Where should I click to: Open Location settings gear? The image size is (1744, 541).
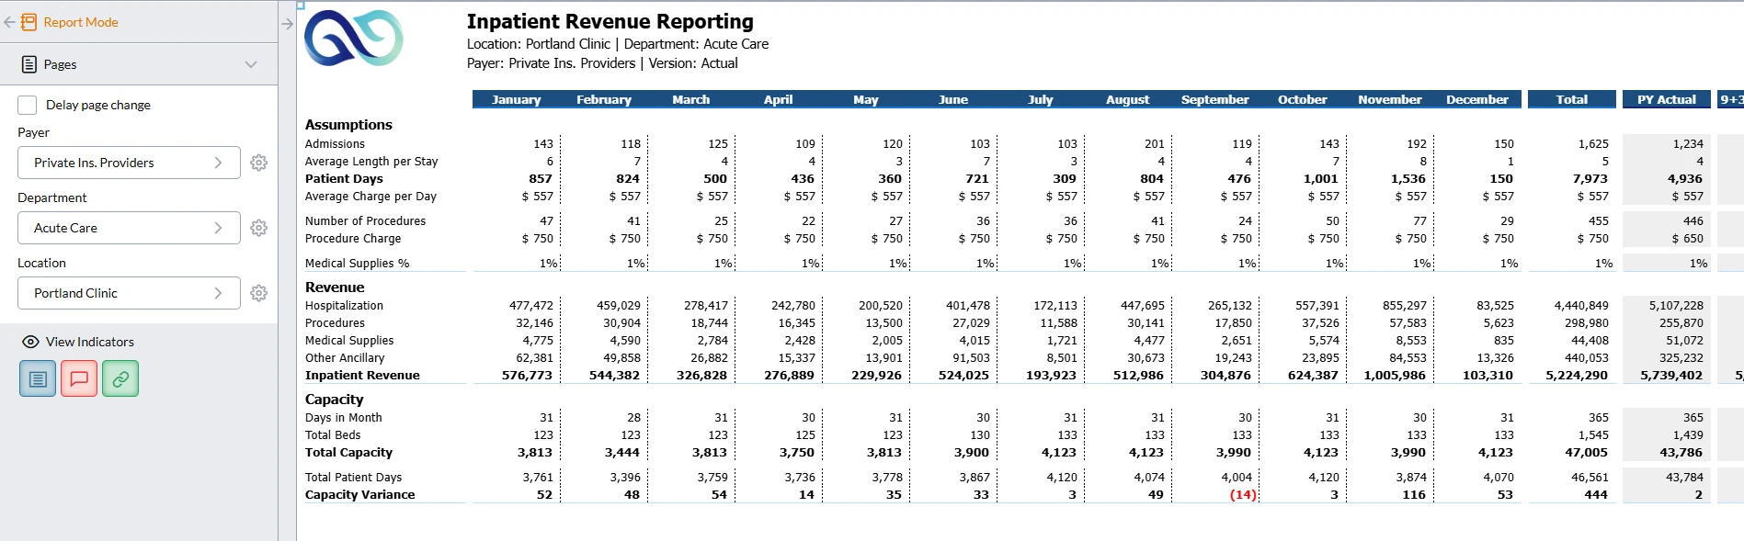(x=259, y=293)
